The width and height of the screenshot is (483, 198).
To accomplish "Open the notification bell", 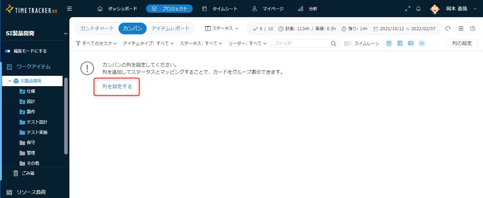I will [418, 9].
